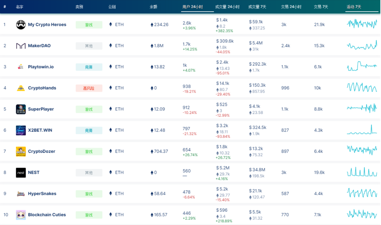Open the NEST dapp name link
Screen dimensions: 381x225
point(34,172)
